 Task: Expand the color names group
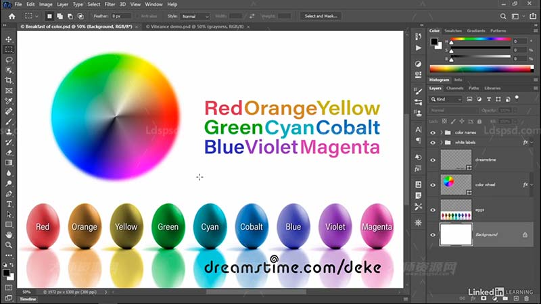442,132
